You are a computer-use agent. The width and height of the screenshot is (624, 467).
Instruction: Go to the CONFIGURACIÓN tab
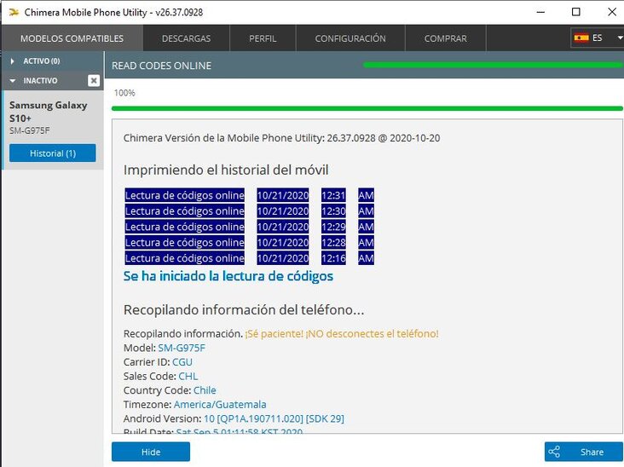click(x=350, y=38)
